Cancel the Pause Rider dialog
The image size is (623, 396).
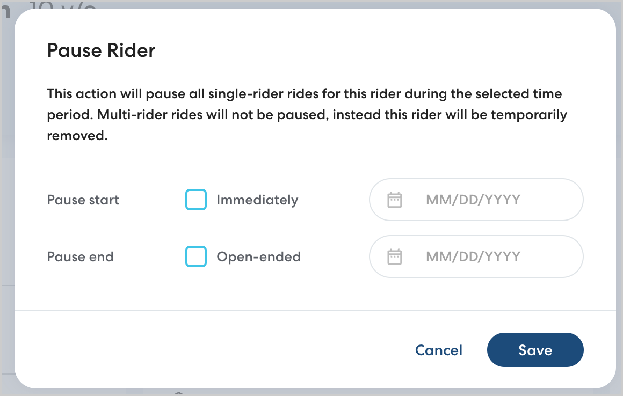(x=439, y=350)
